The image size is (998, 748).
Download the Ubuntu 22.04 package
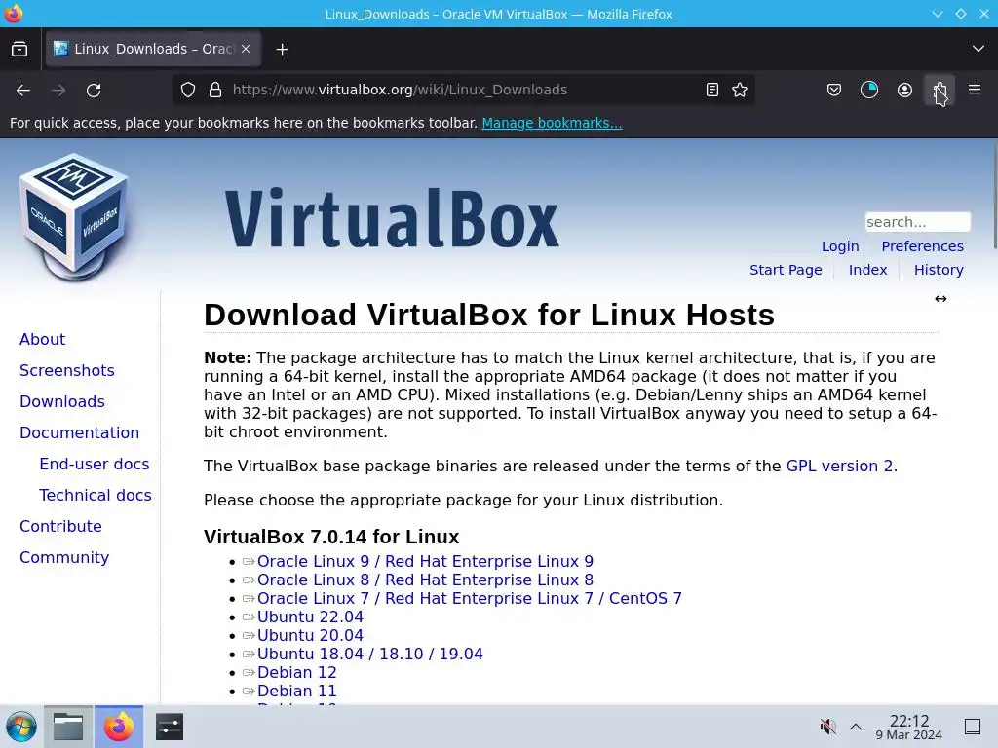pos(310,617)
